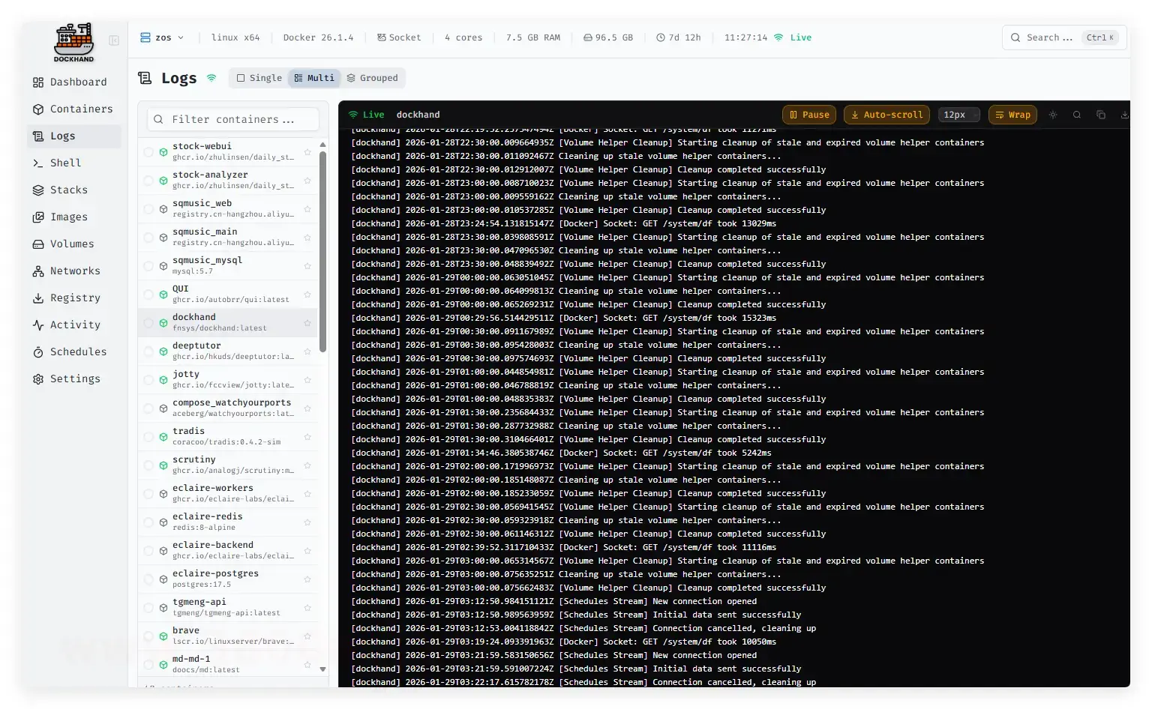The width and height of the screenshot is (1152, 709).
Task: Toggle Auto-scroll for the log view
Action: (x=886, y=115)
